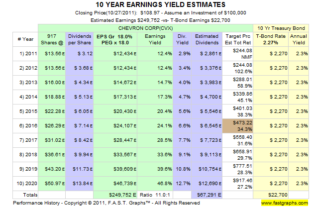The image size is (315, 208).
Task: Click the Performance History copyright footer text
Action: 106,203
